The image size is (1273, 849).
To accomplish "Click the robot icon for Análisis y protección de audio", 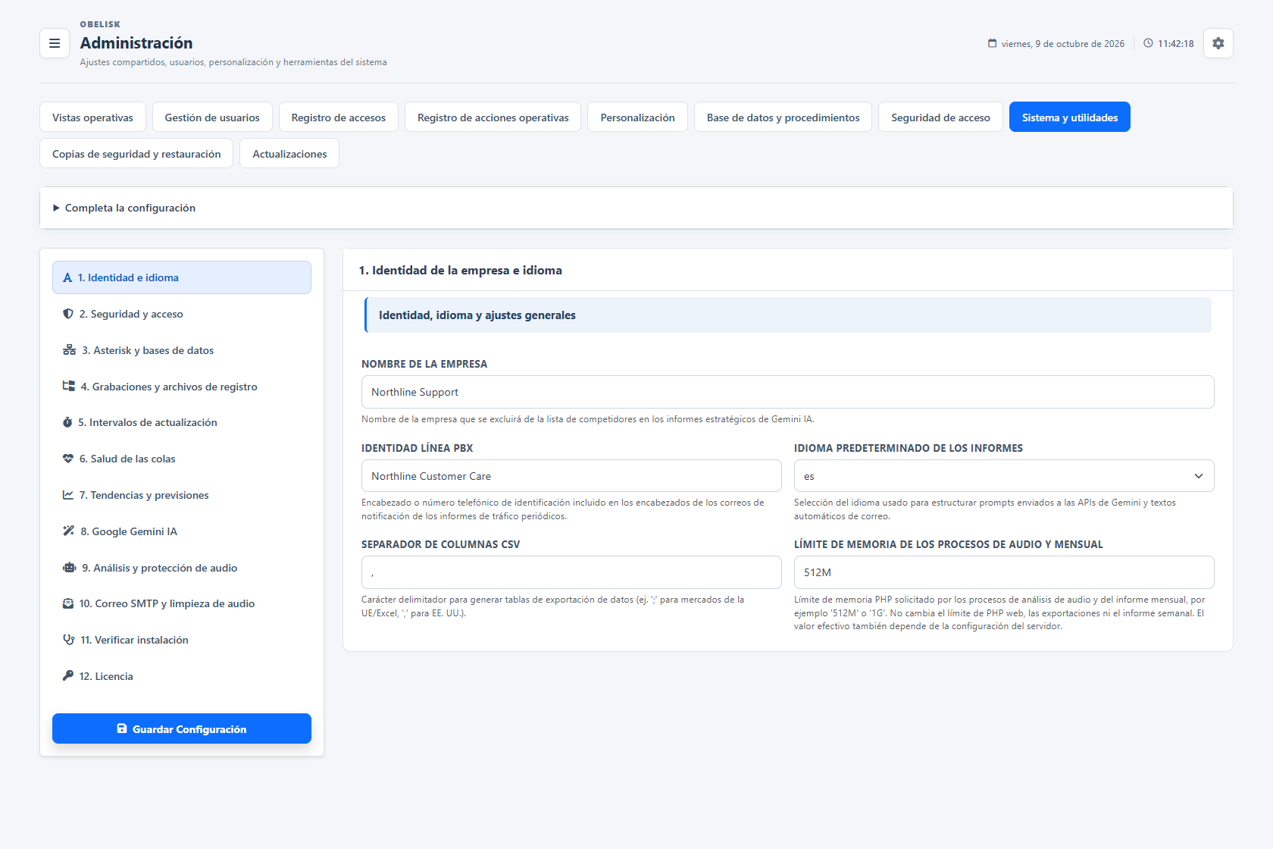I will coord(69,568).
